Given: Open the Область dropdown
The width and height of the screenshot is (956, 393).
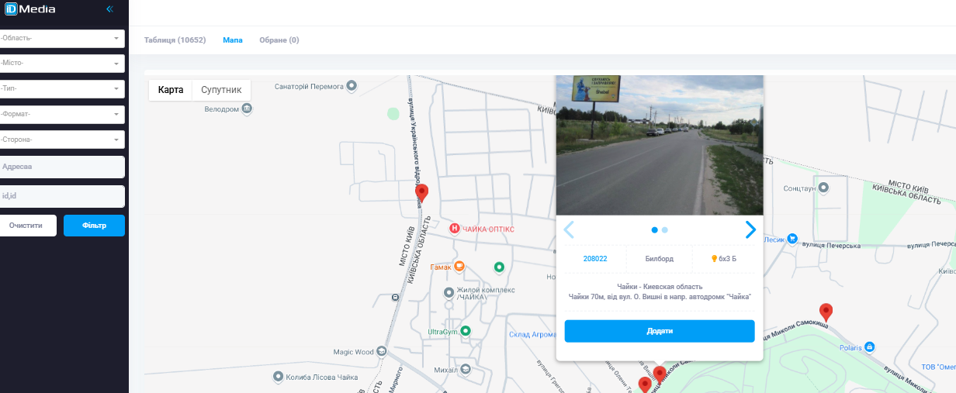Looking at the screenshot, I should tap(61, 38).
